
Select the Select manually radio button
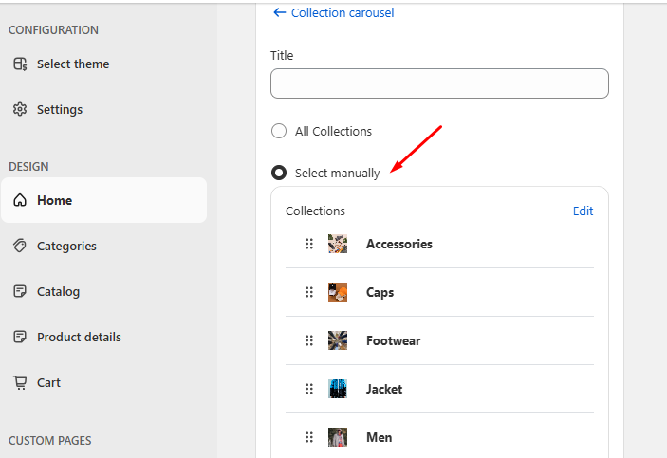click(x=279, y=173)
